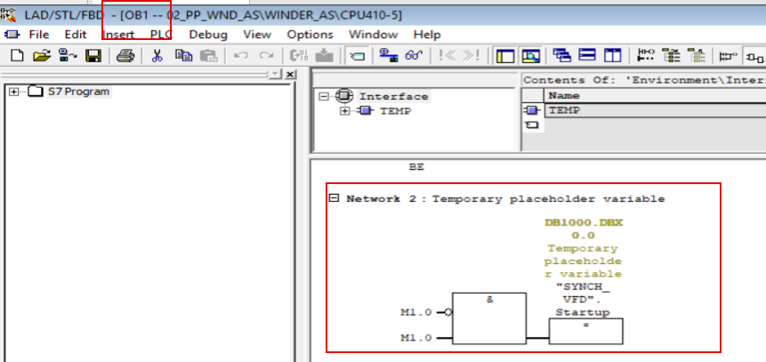Screen dimensions: 766x362
Task: Open the Edit menu
Action: [x=76, y=35]
